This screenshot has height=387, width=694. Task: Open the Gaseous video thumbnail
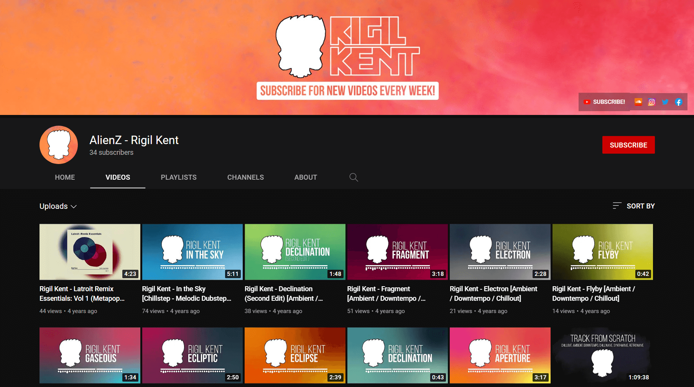pos(90,355)
